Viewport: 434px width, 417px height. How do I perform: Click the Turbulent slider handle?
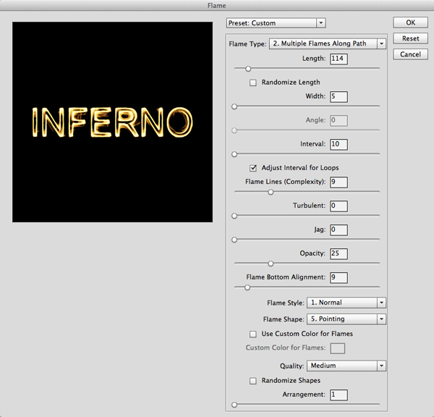click(x=234, y=216)
